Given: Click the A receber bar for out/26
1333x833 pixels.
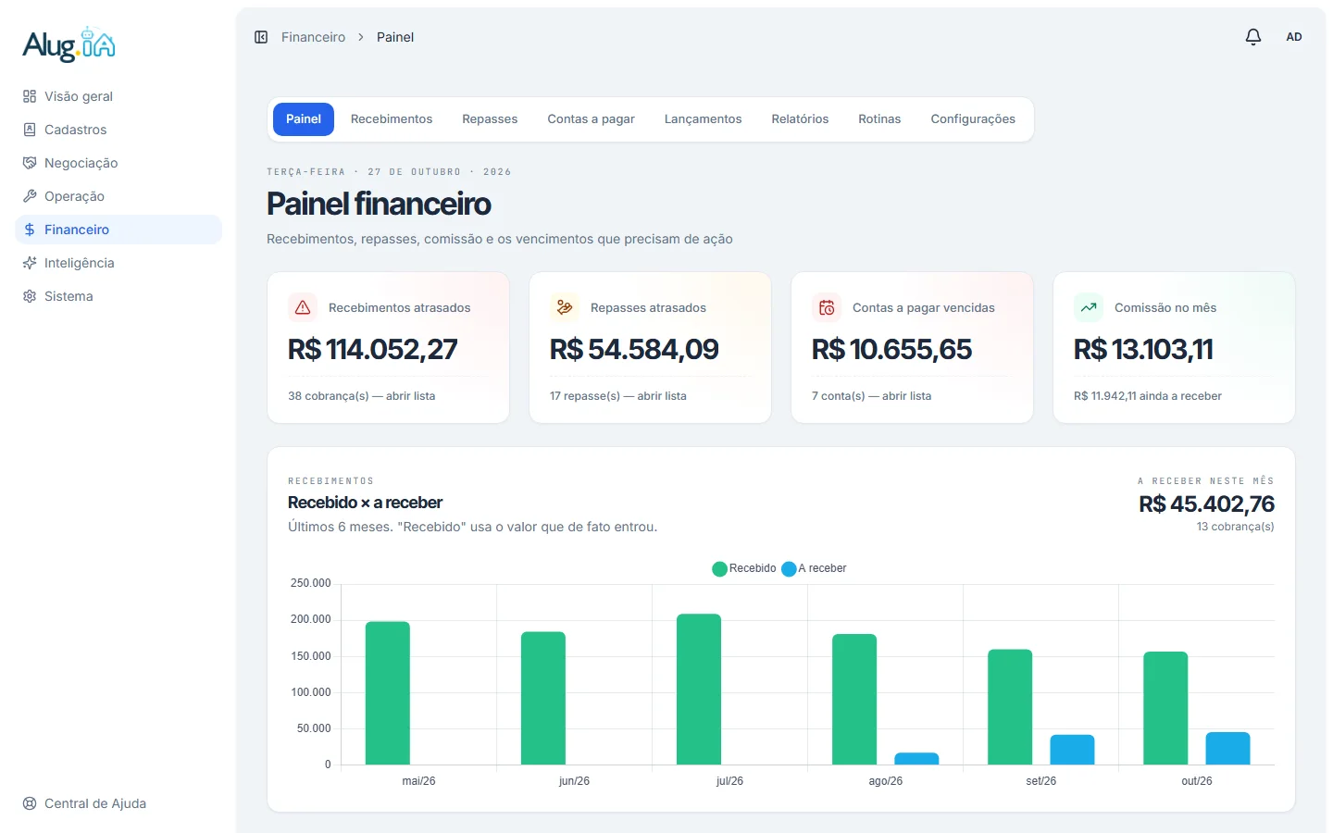Looking at the screenshot, I should coord(1227,748).
